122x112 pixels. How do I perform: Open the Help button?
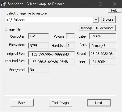click(x=114, y=10)
